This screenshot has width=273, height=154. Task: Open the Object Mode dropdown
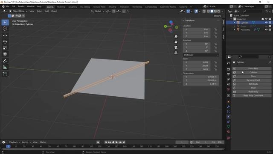click(18, 11)
